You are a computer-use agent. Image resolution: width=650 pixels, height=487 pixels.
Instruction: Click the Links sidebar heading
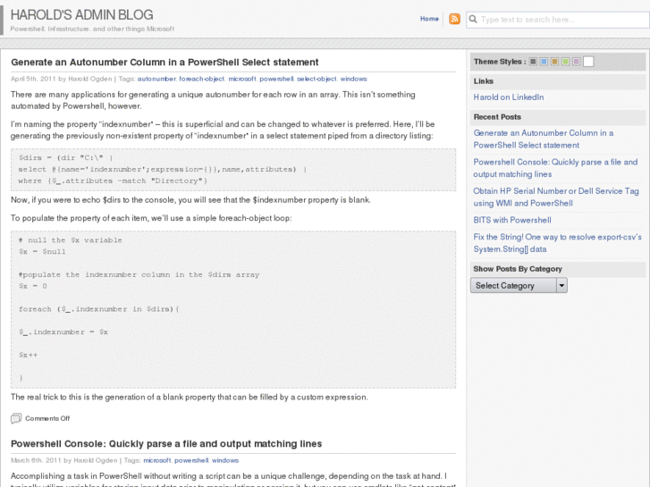click(484, 81)
